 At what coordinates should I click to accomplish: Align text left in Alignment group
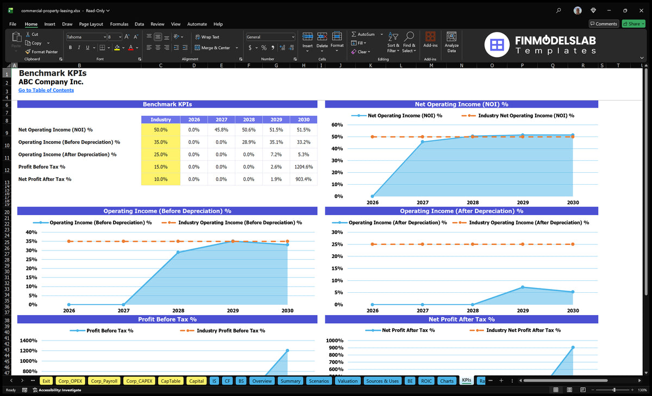149,48
